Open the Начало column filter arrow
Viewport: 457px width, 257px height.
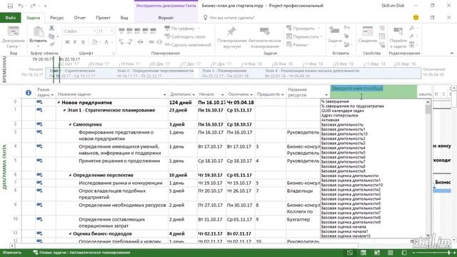[x=222, y=95]
